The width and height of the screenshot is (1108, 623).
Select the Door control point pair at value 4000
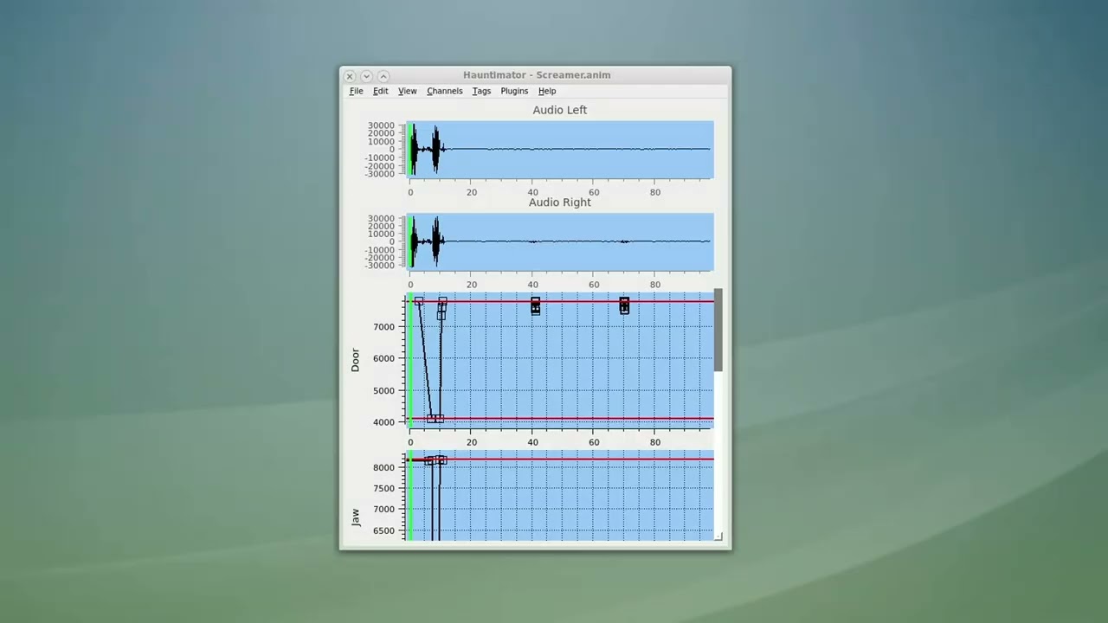[x=435, y=419]
